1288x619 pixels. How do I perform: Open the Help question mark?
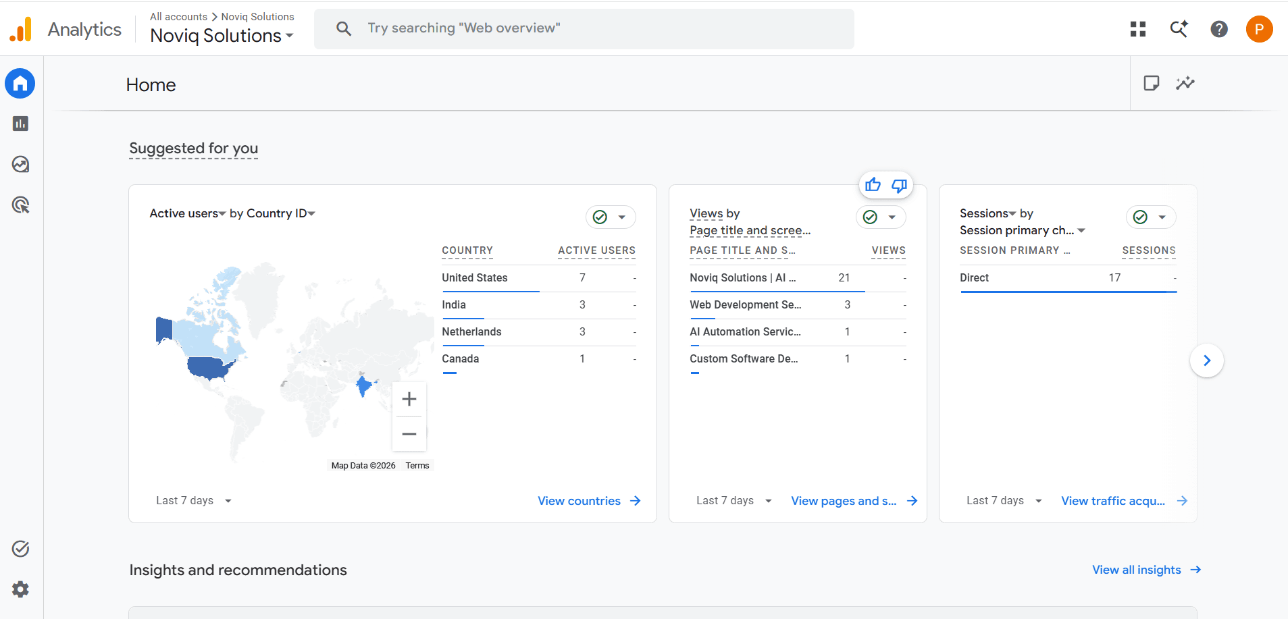[1219, 29]
